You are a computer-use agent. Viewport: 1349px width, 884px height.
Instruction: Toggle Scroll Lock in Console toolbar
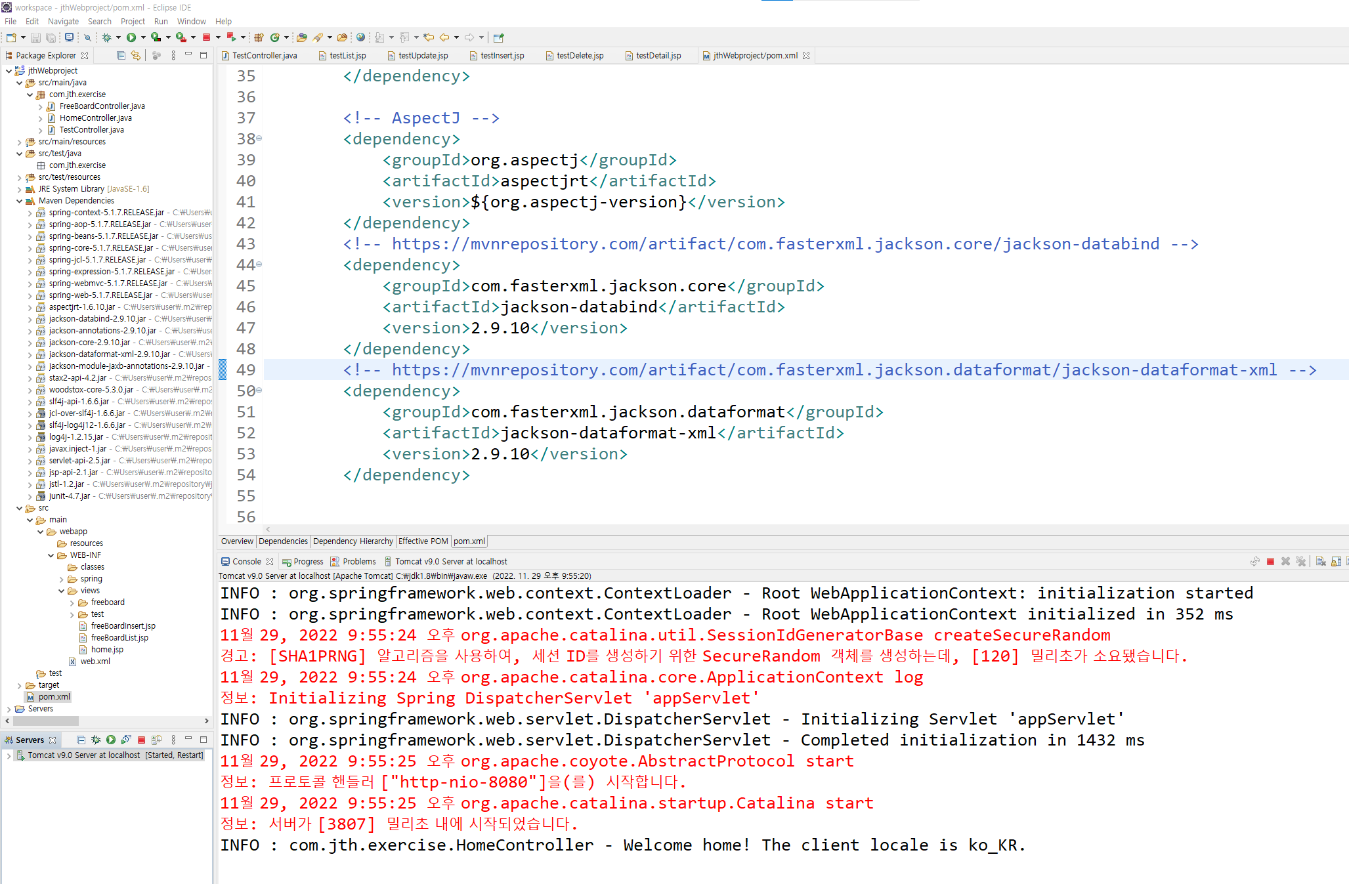1336,561
